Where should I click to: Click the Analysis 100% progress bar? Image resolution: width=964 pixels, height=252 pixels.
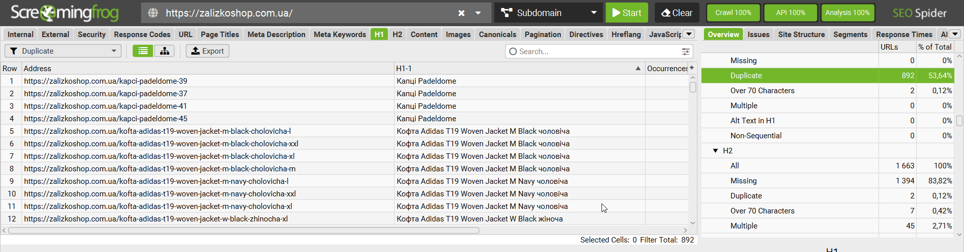(848, 13)
